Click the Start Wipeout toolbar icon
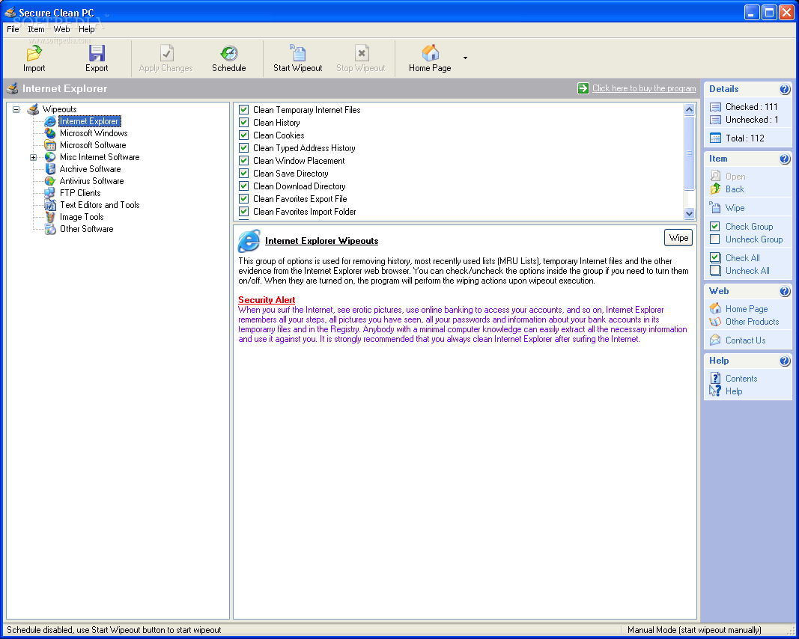Viewport: 799px width, 639px height. click(x=297, y=53)
